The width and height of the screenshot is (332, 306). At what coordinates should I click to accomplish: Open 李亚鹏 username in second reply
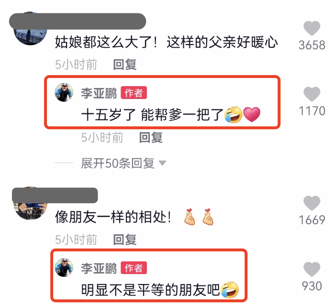click(x=99, y=268)
